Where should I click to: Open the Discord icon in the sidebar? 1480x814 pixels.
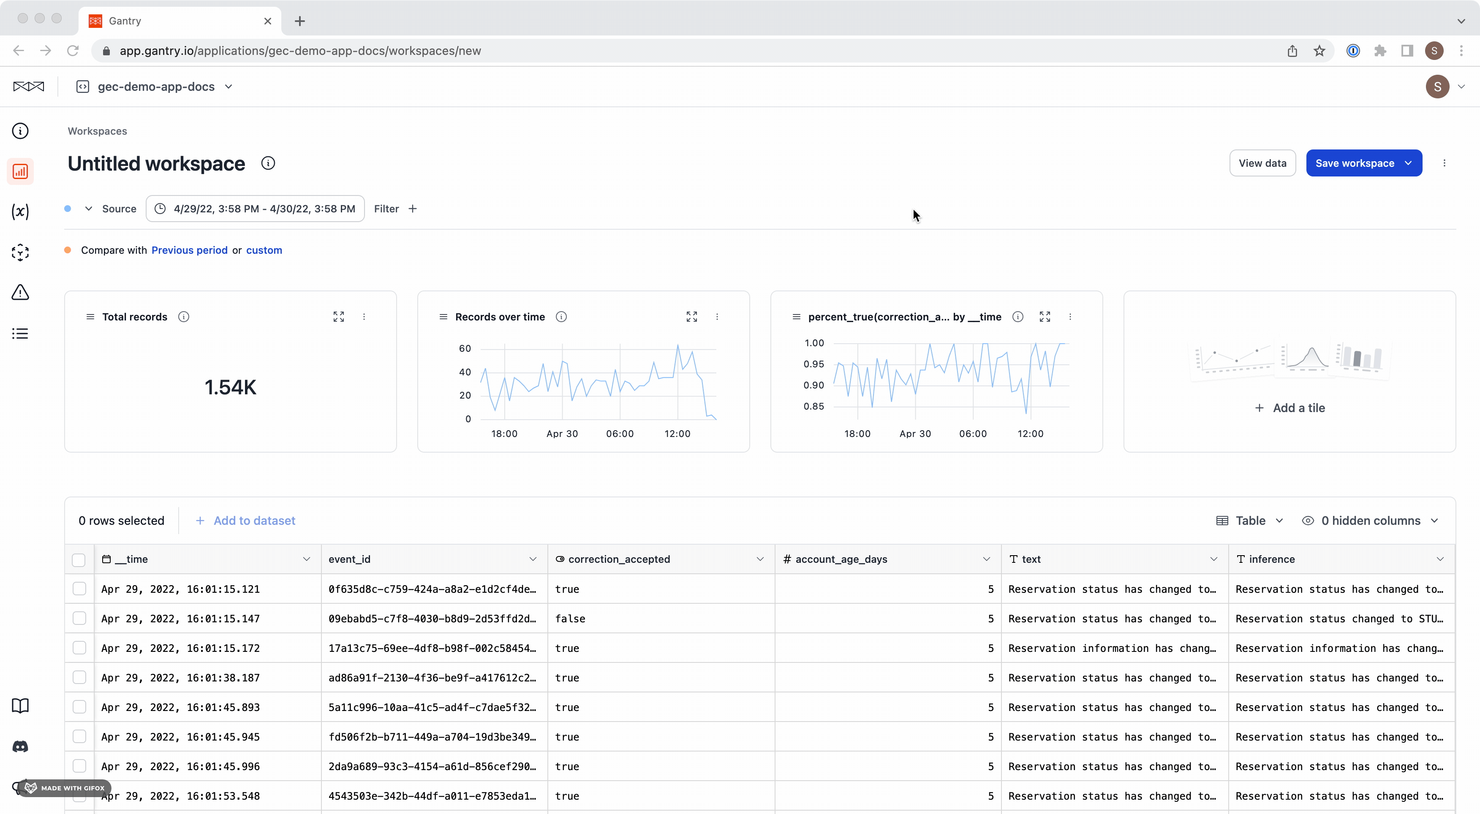[20, 746]
